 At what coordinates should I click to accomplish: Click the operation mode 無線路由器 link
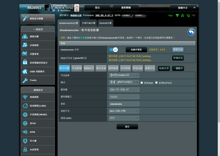76,15
